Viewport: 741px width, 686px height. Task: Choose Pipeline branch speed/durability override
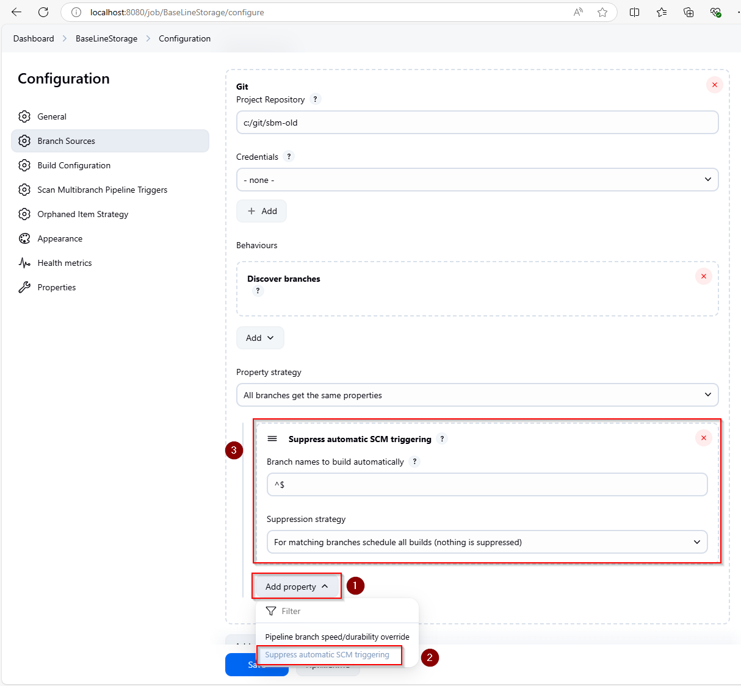pyautogui.click(x=337, y=637)
